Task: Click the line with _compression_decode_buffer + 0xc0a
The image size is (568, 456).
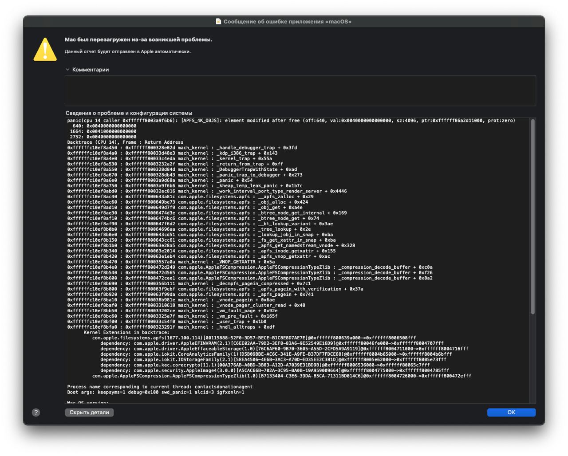Action: (250, 267)
